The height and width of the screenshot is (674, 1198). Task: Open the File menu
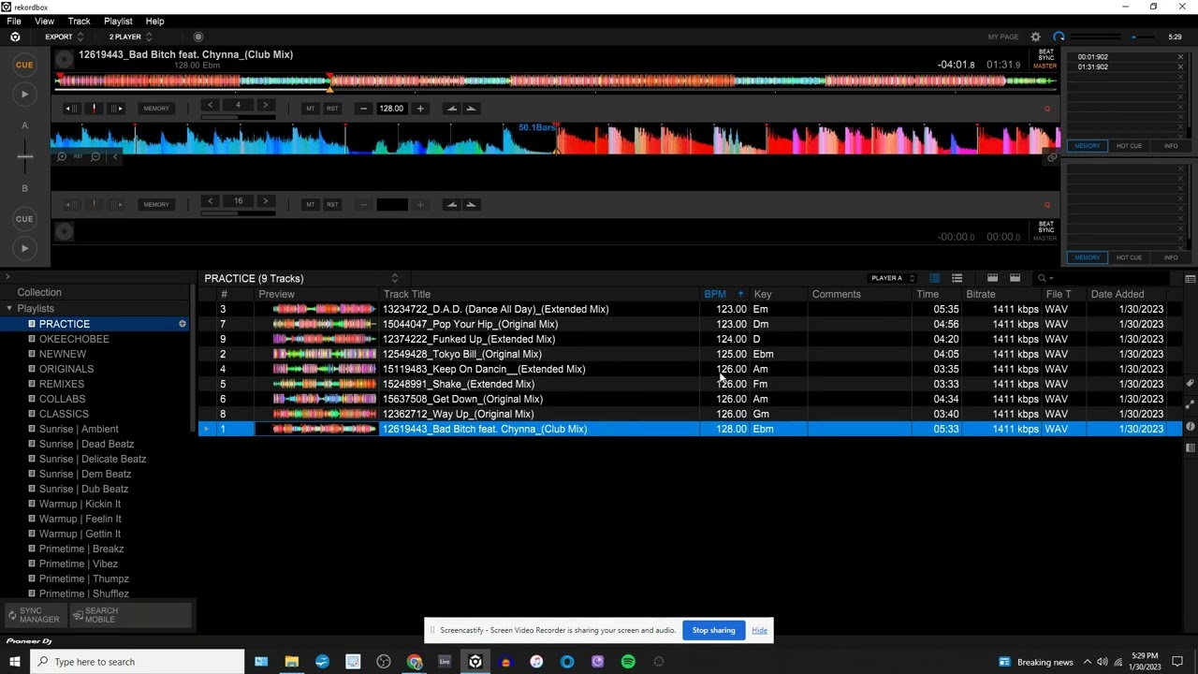point(14,21)
